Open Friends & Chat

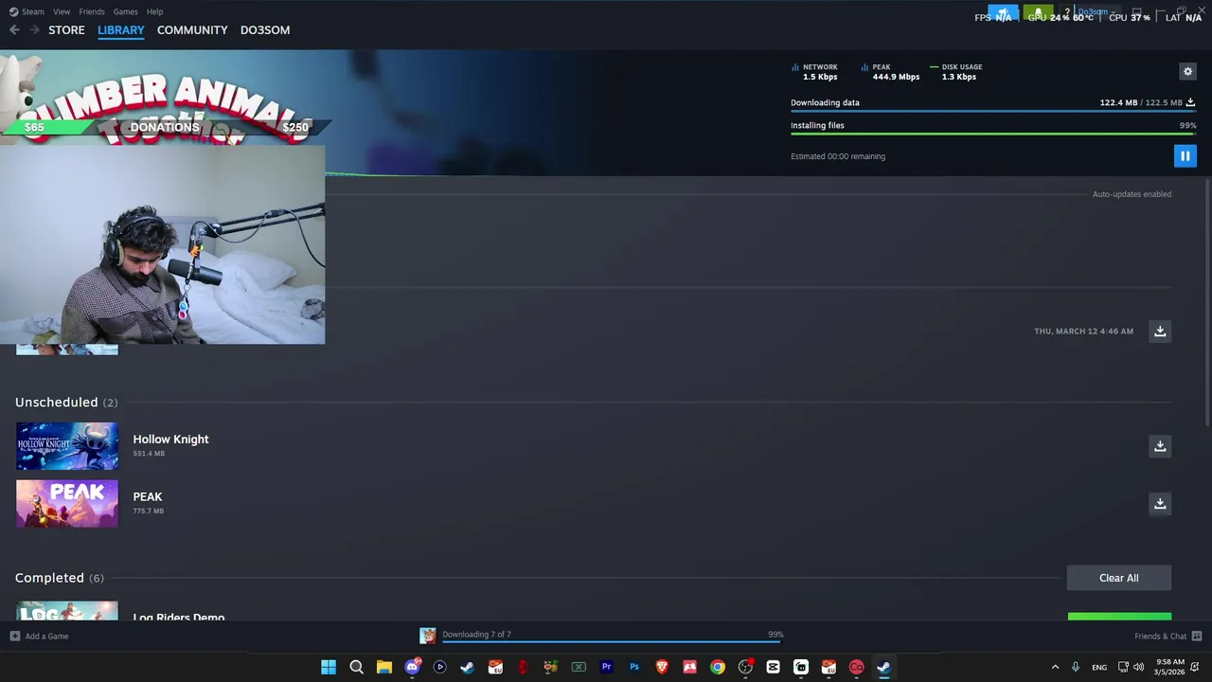click(1168, 637)
